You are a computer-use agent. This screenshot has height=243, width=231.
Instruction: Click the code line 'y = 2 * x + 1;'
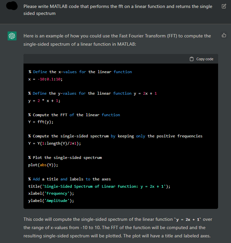click(44, 101)
